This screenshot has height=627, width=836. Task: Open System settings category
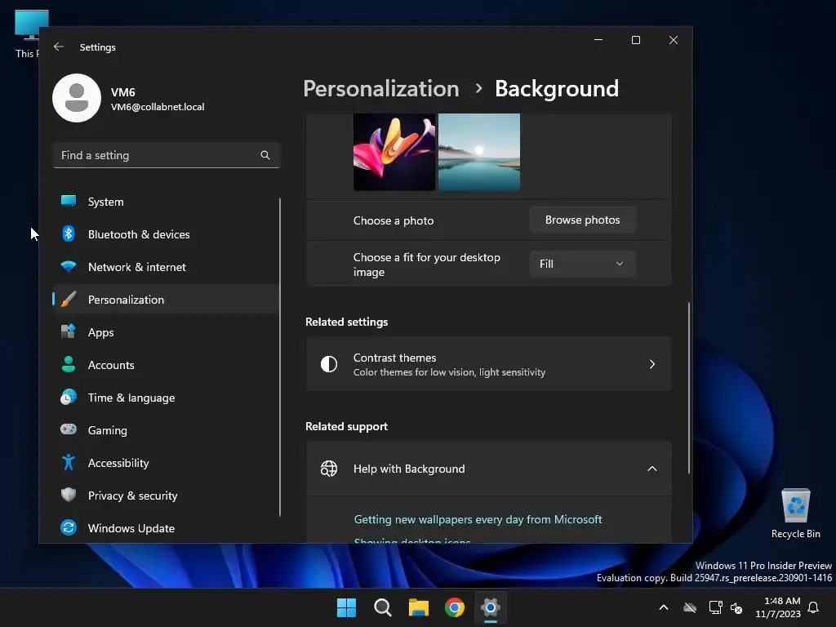point(166,202)
